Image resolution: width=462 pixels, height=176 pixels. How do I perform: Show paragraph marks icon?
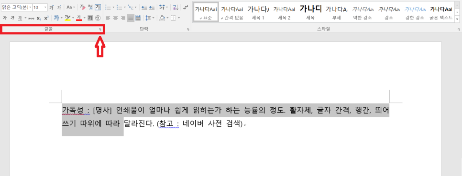tap(186, 7)
